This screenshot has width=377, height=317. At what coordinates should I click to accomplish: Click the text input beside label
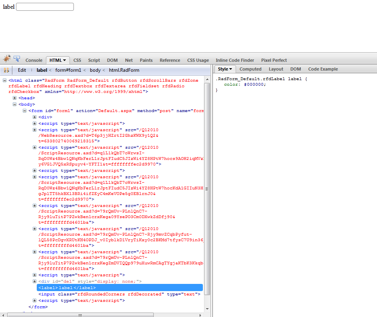click(45, 7)
